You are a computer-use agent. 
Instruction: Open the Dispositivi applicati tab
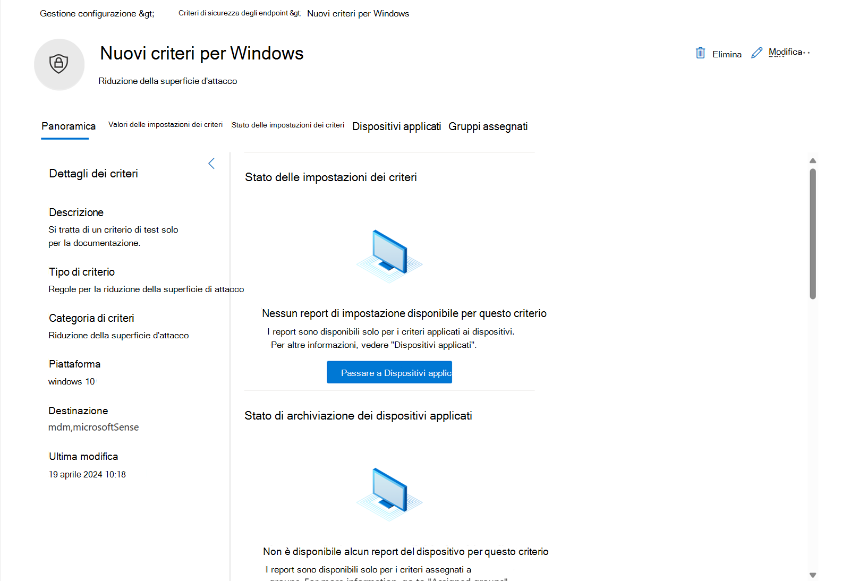(x=396, y=126)
